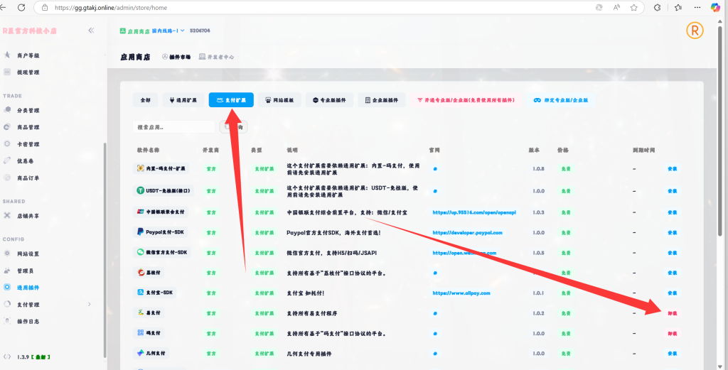Click the 几何支付 plugin icon

click(x=141, y=353)
